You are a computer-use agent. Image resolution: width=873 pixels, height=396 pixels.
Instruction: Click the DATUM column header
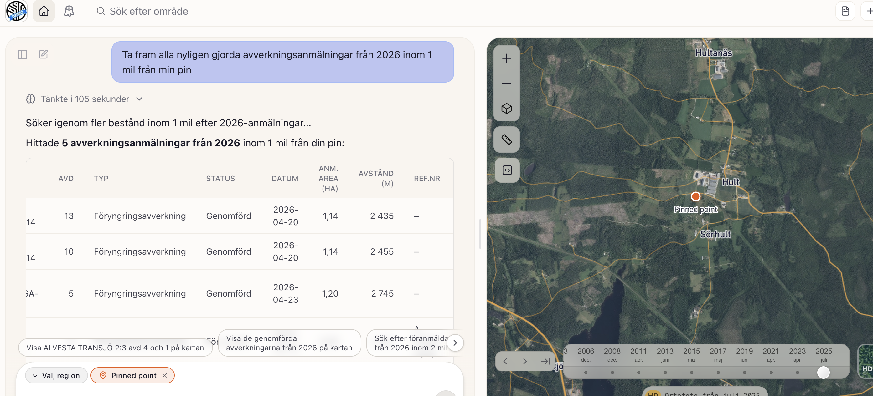[x=285, y=178]
